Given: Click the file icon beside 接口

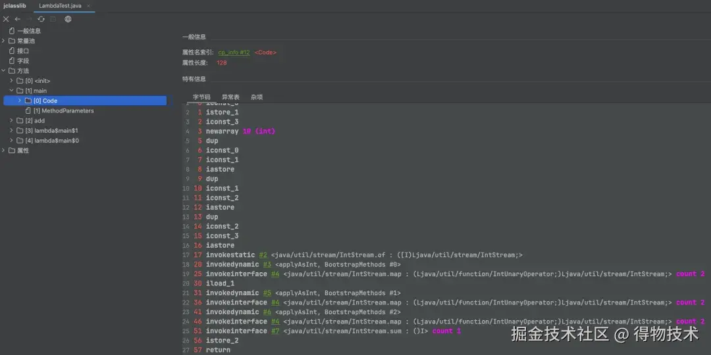Looking at the screenshot, I should [12, 51].
